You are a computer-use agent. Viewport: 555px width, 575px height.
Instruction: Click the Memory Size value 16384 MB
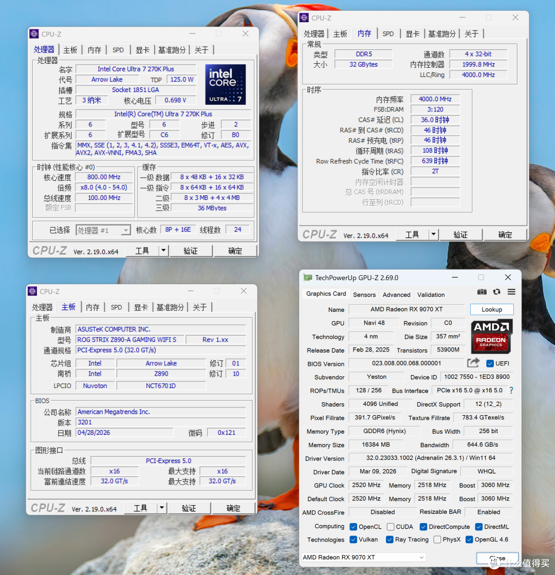coord(376,444)
